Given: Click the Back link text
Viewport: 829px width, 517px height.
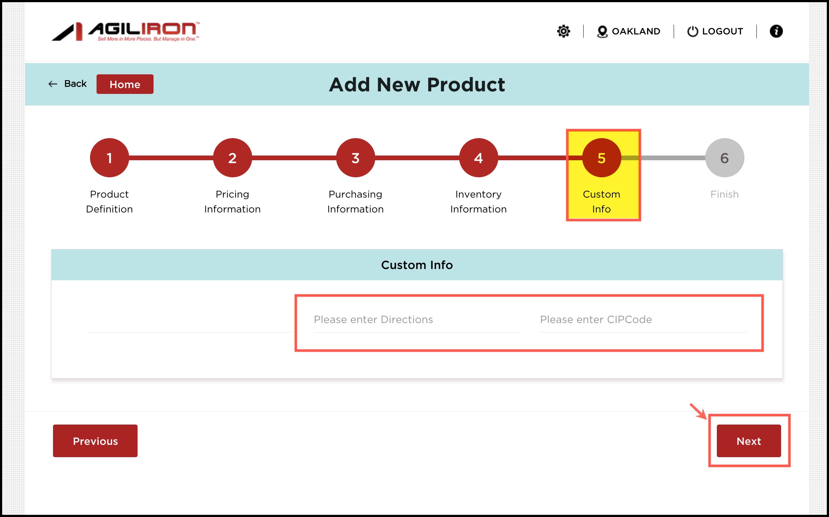Looking at the screenshot, I should click(75, 84).
